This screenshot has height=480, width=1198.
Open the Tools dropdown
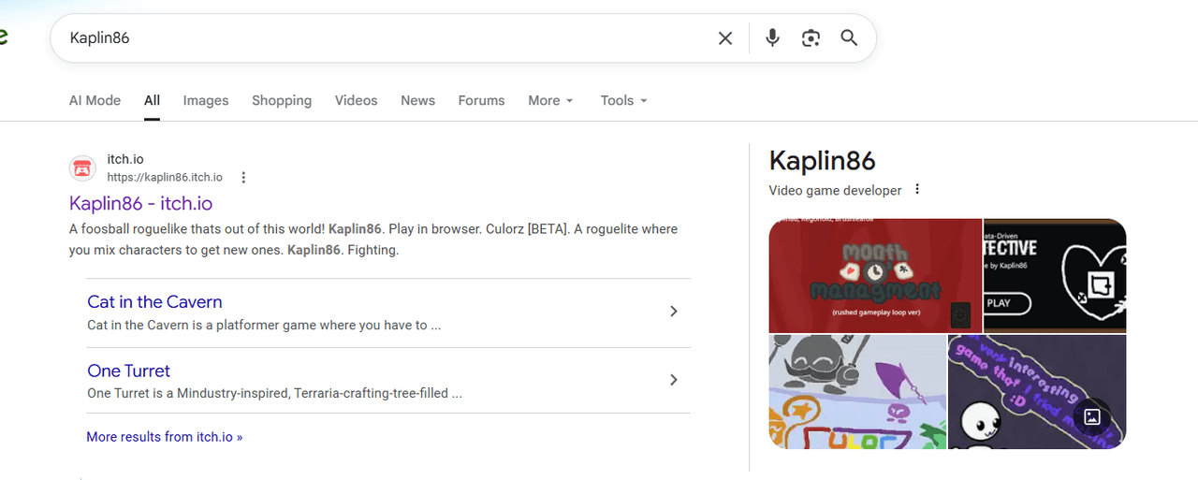[x=624, y=100]
